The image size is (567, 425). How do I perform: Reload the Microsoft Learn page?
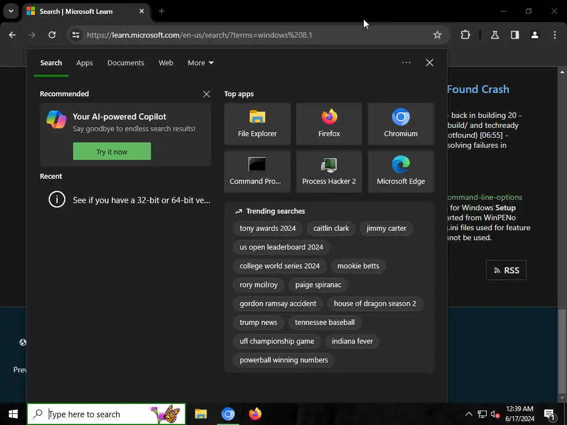tap(52, 35)
